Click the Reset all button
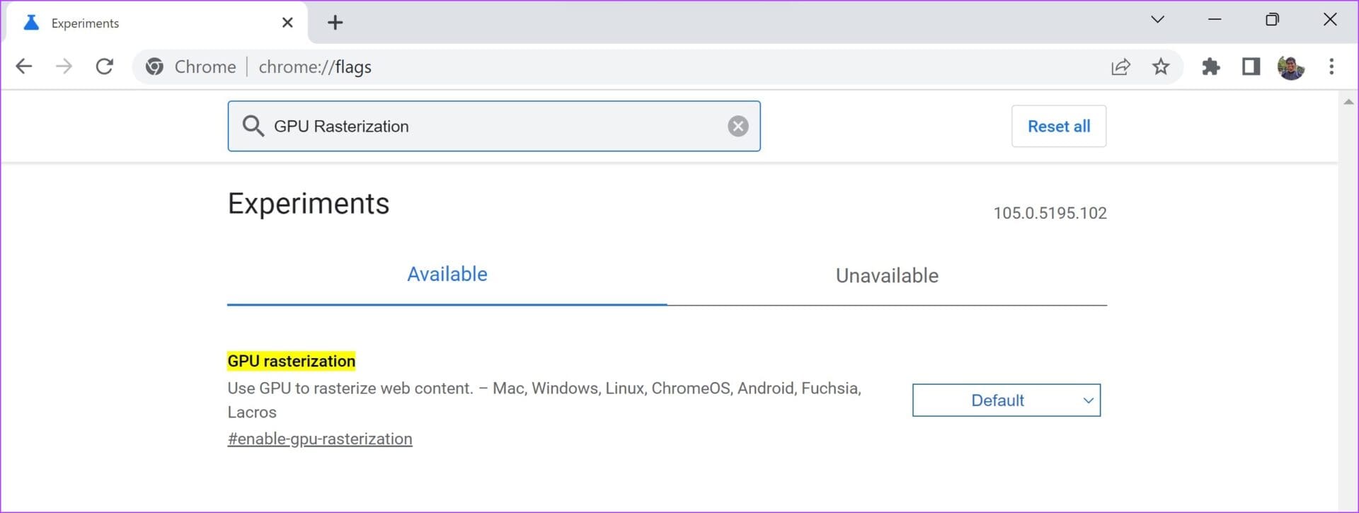 [x=1059, y=126]
